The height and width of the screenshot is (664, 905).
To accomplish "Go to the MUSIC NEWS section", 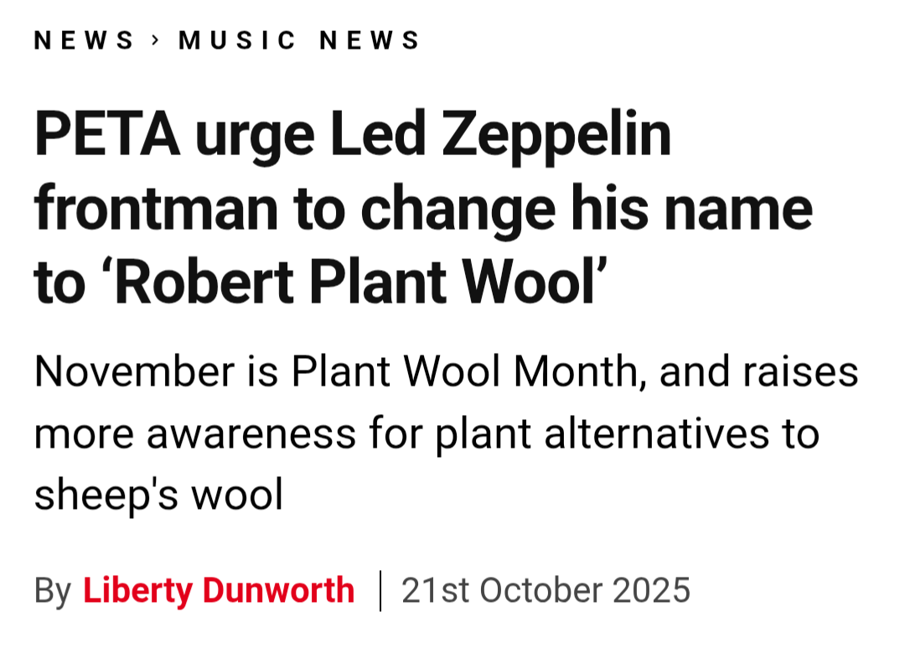I will pyautogui.click(x=299, y=40).
